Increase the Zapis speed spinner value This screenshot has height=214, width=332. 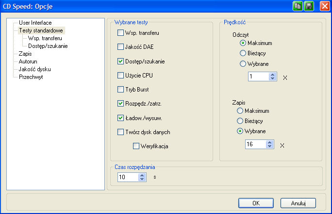[x=269, y=142]
